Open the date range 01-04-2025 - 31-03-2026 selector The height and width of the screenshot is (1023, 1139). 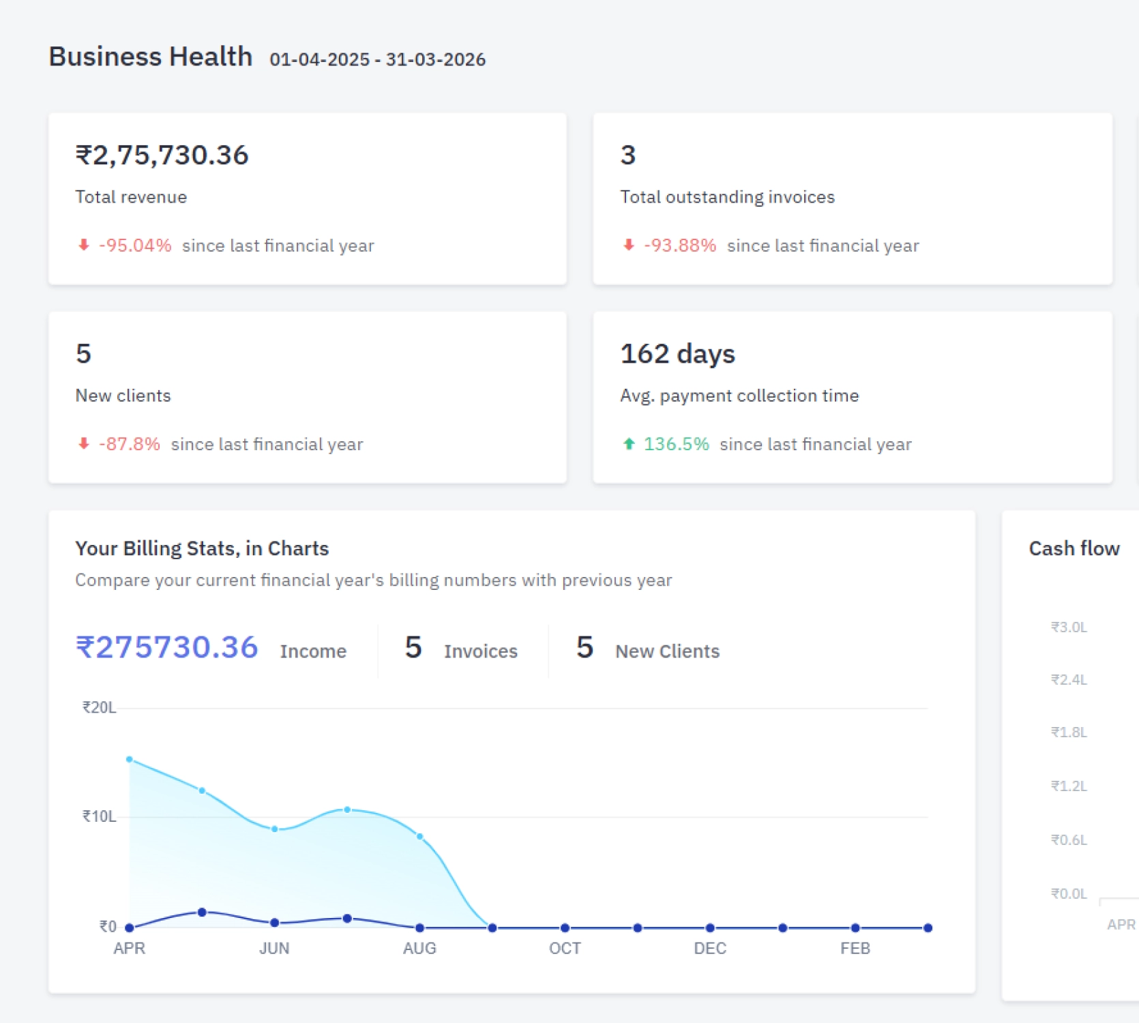coord(376,59)
